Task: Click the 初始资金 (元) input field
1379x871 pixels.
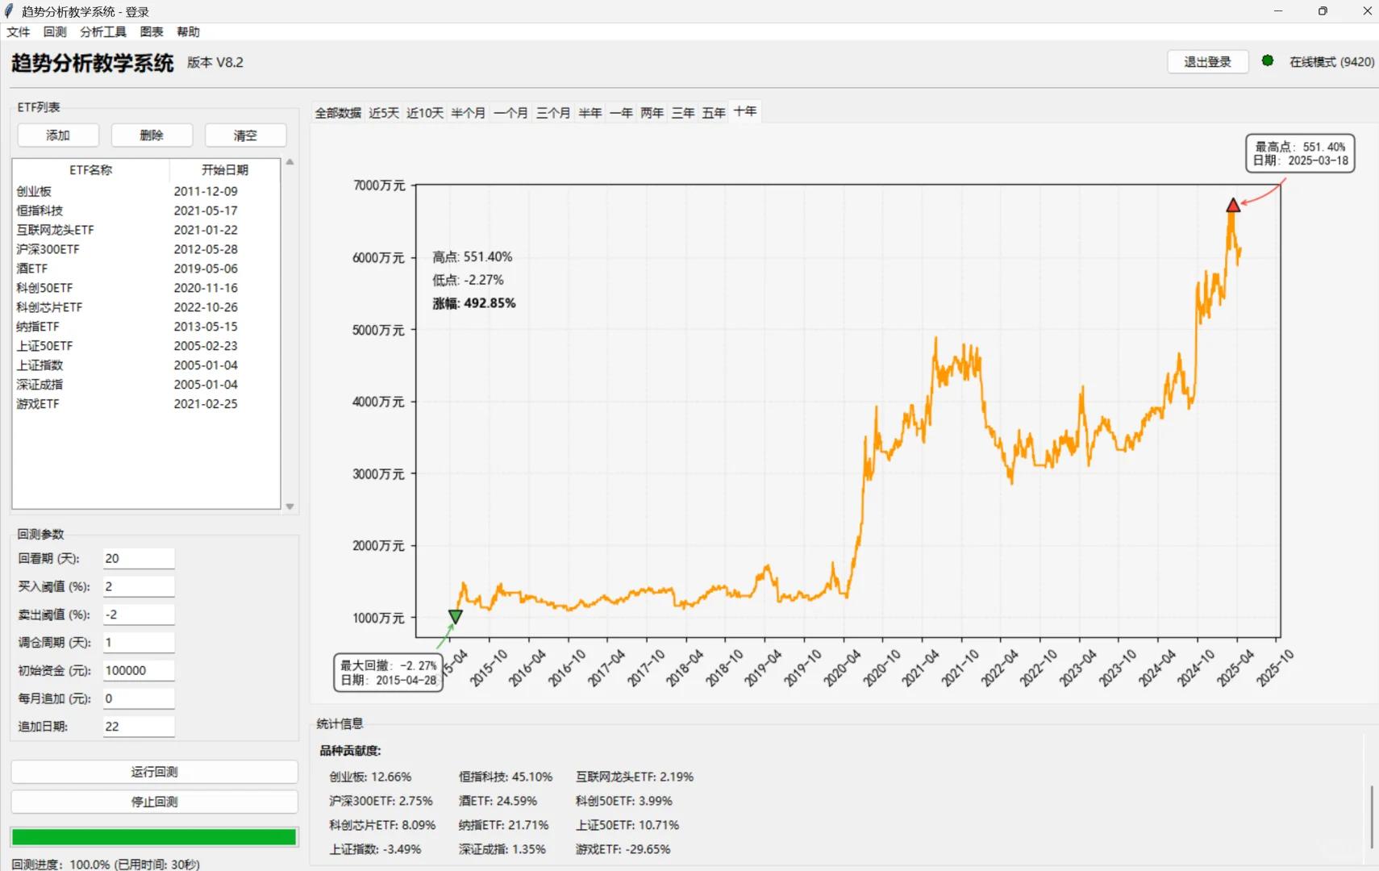Action: [x=139, y=670]
